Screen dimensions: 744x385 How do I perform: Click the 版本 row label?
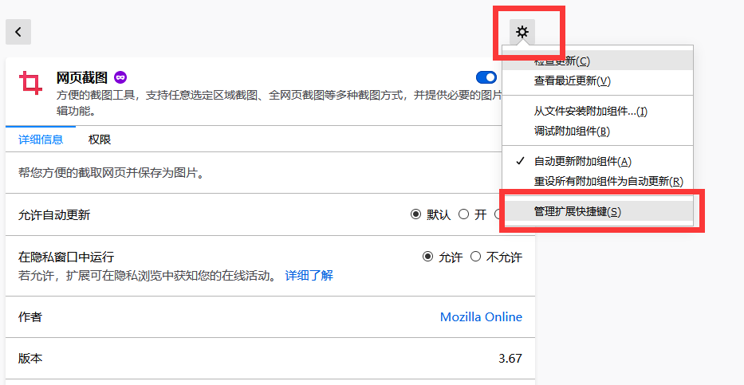pyautogui.click(x=30, y=359)
